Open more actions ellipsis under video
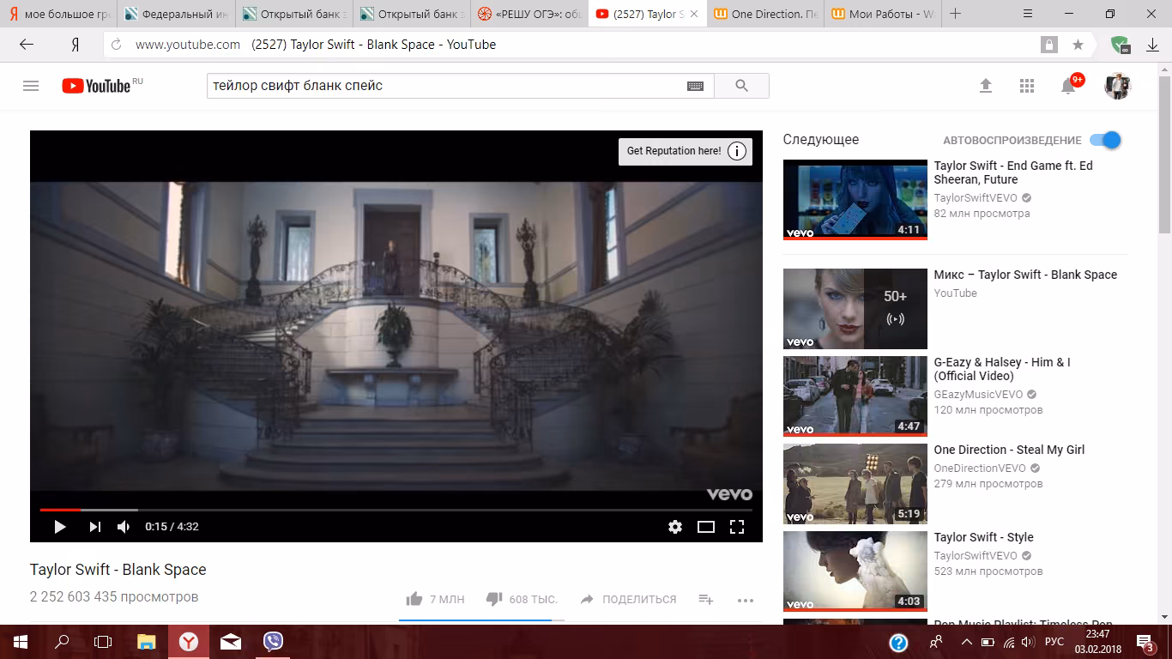Screen dimensions: 1172x659 point(745,600)
